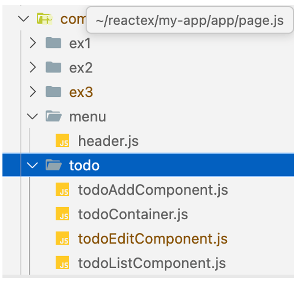Viewport: 301px width, 281px height.
Task: Expand the ex2 folder chevron
Action: click(33, 68)
